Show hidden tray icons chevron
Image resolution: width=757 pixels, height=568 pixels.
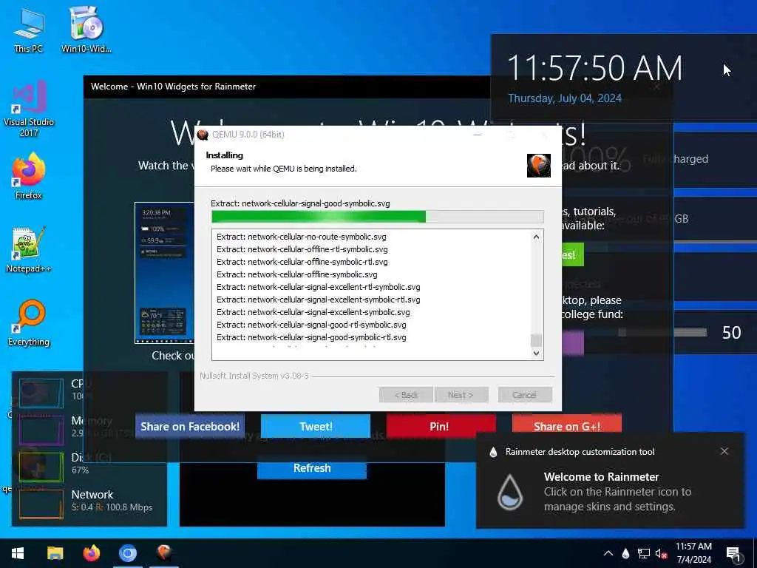coord(608,553)
